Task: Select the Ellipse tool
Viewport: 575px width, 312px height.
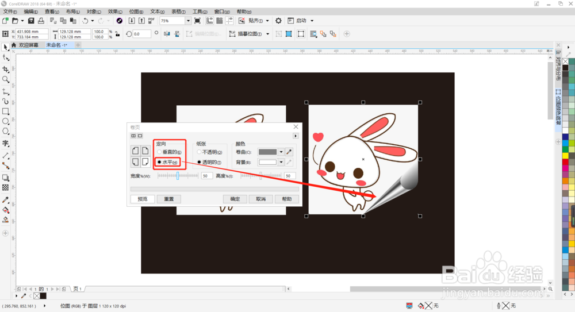Action: [x=6, y=121]
